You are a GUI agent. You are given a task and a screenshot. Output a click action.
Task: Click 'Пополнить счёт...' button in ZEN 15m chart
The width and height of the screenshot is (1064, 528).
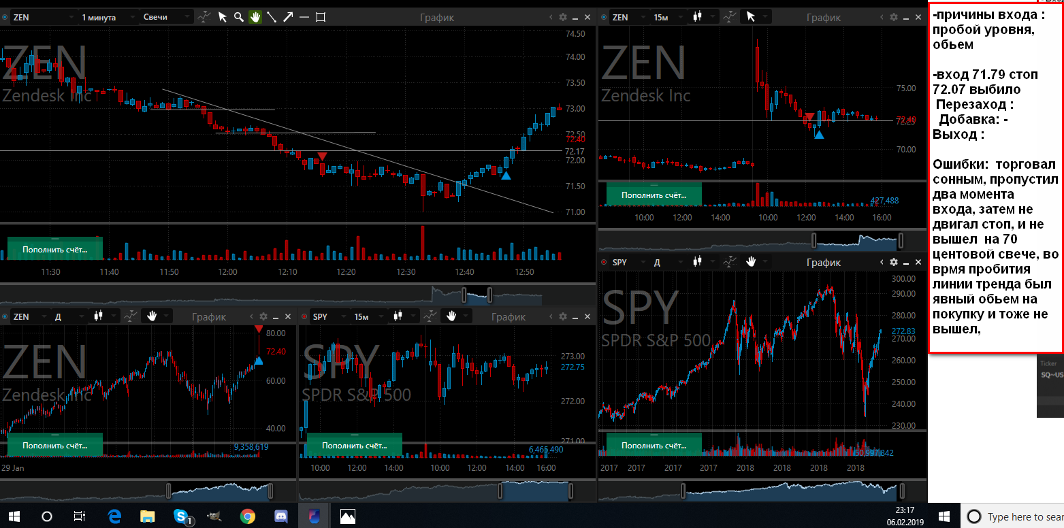coord(654,195)
